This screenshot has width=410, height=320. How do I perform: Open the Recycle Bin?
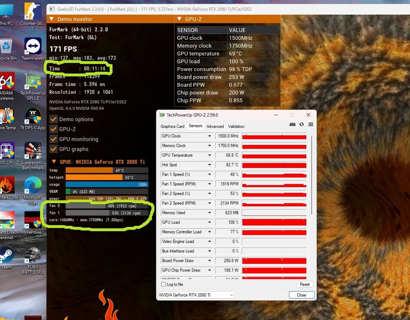7,50
